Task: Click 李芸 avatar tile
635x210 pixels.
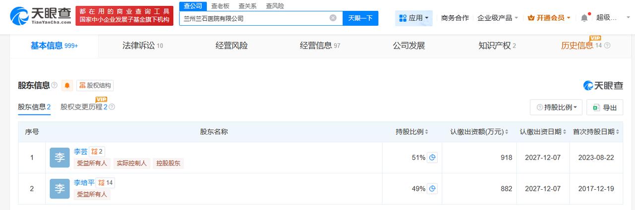Action: 60,157
